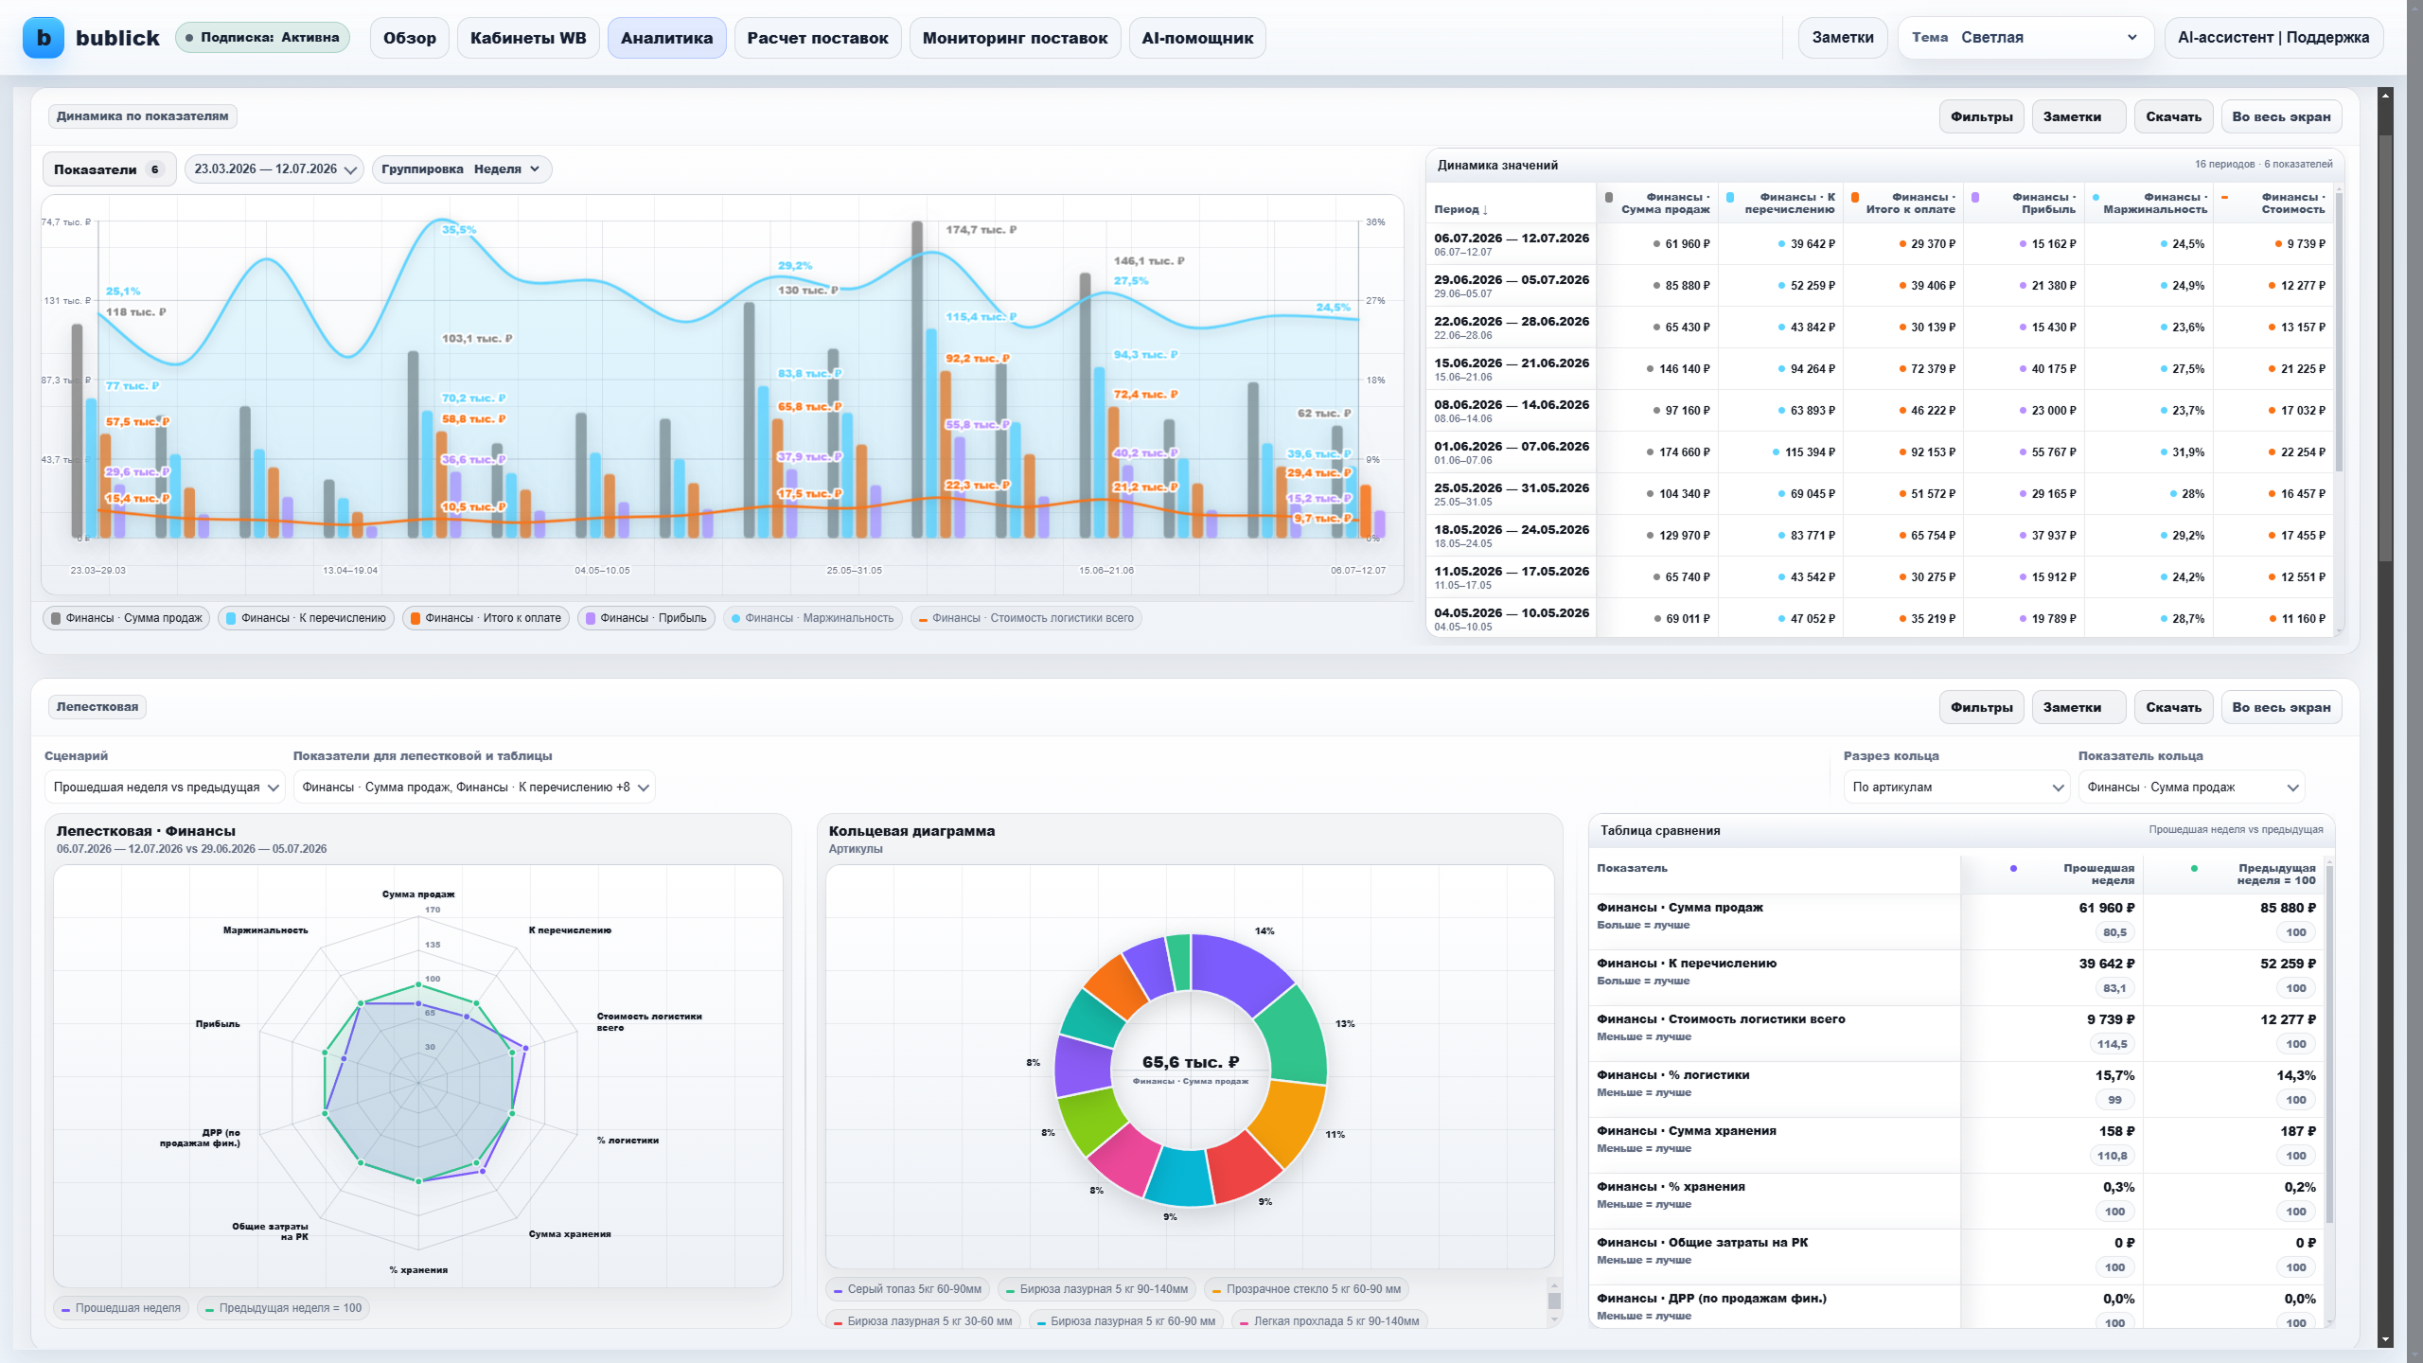The width and height of the screenshot is (2423, 1363).
Task: Open the Мониторинг поставок tab
Action: [x=1015, y=38]
